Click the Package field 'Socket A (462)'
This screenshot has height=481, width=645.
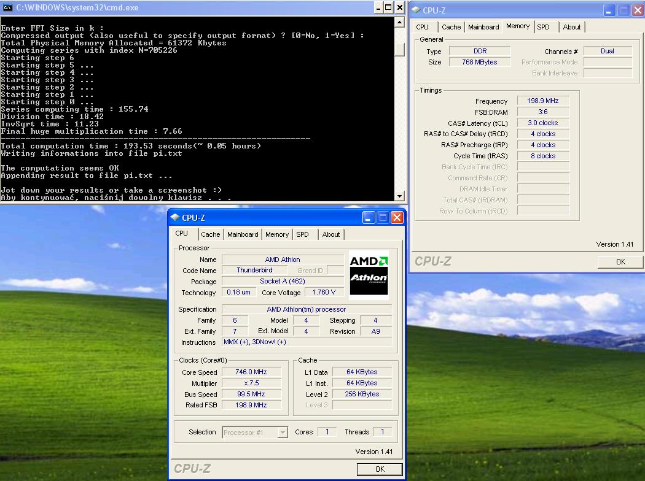pos(283,282)
